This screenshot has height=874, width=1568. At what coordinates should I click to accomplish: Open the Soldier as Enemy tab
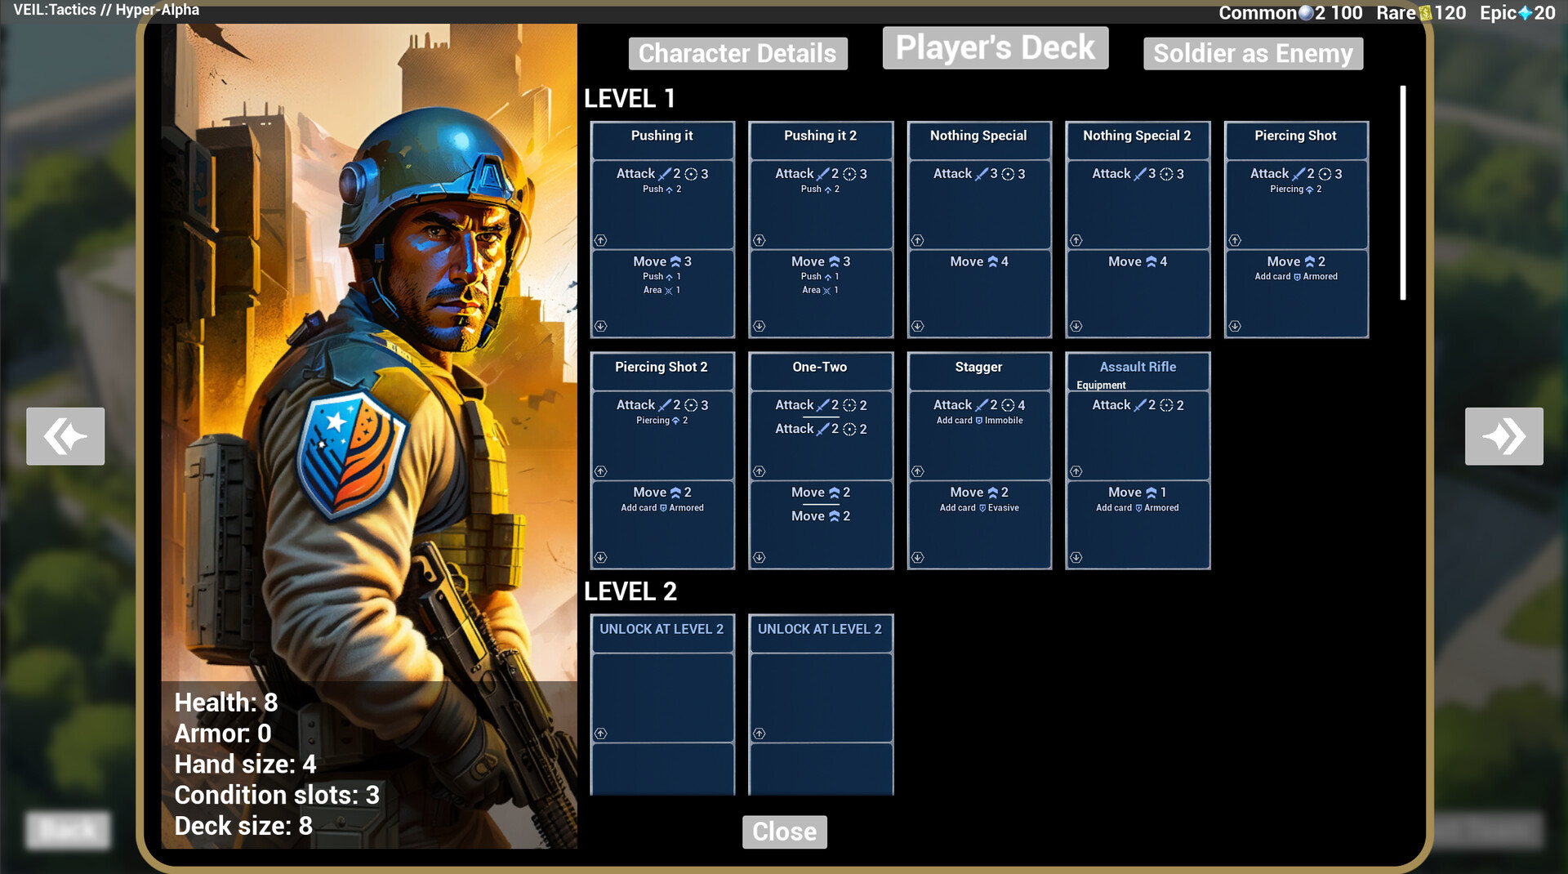1253,53
